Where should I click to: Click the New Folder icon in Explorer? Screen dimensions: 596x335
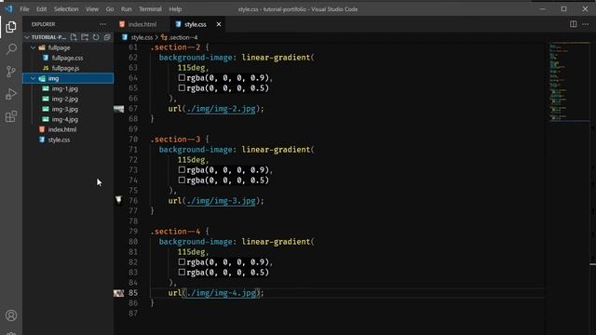(x=85, y=37)
